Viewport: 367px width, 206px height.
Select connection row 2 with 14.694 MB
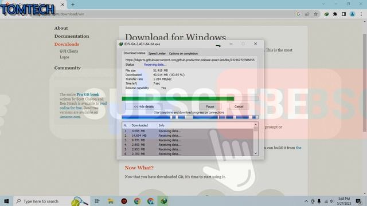188,136
